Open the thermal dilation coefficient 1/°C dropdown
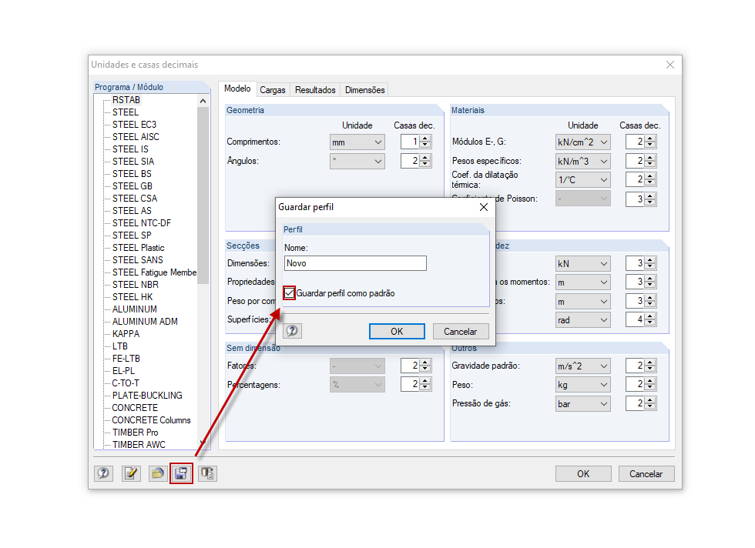Image resolution: width=755 pixels, height=548 pixels. (582, 180)
